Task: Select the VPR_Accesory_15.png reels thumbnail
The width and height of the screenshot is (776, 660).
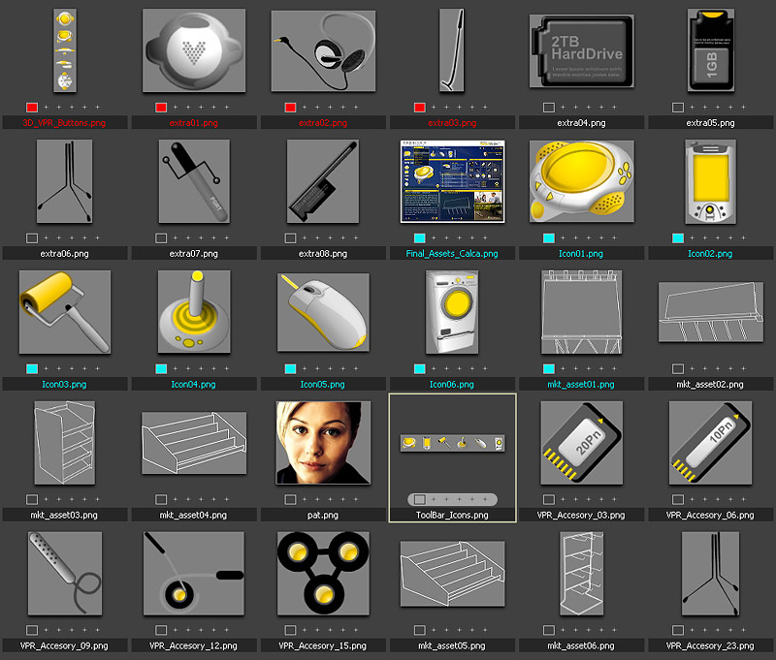Action: 322,574
